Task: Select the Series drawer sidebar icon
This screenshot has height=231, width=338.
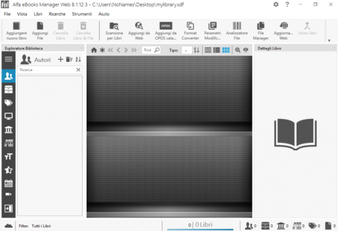Action: pyautogui.click(x=8, y=89)
